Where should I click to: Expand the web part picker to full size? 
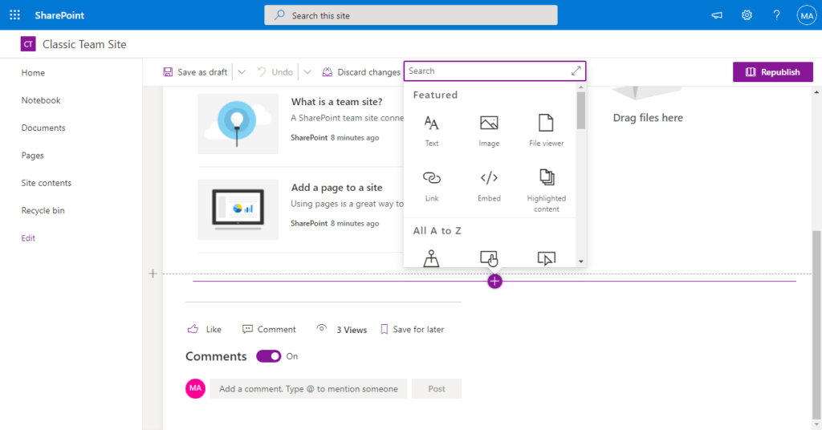(x=576, y=71)
